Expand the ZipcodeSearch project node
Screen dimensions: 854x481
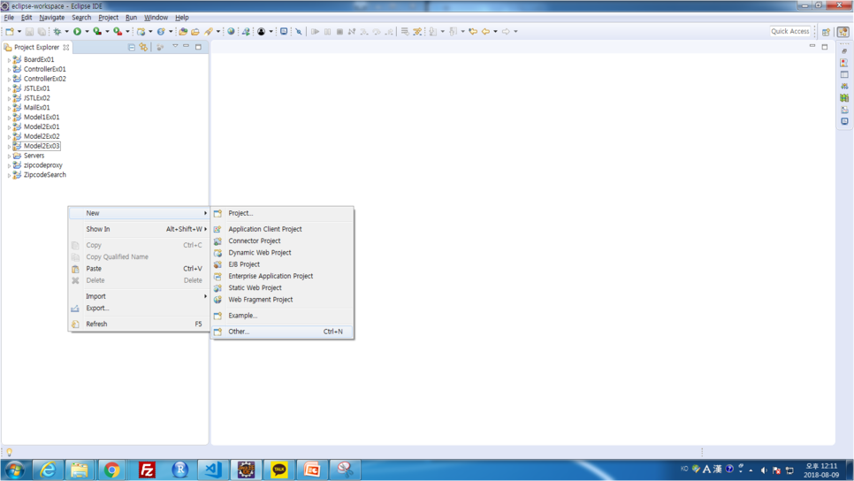coord(9,175)
